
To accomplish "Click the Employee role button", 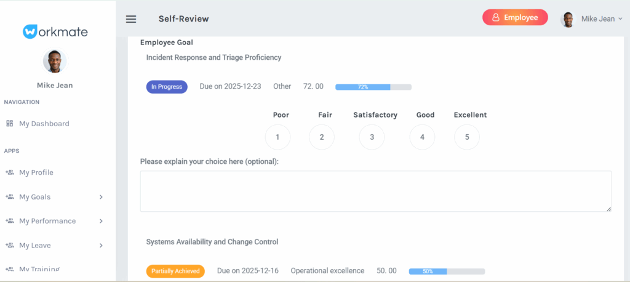I will [x=514, y=18].
